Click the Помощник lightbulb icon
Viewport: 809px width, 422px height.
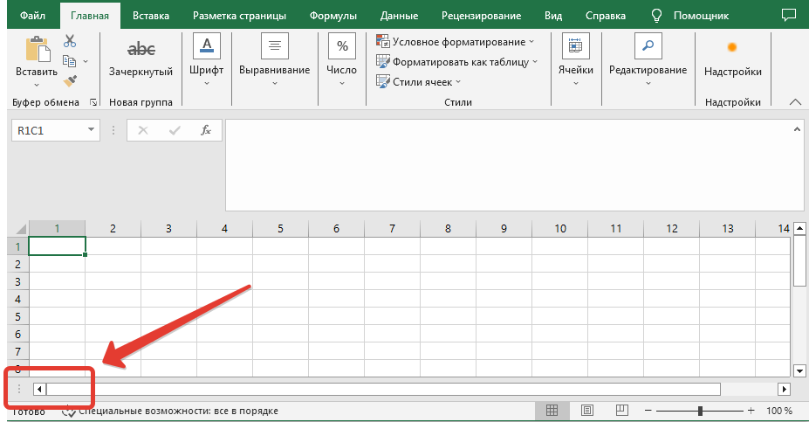click(x=656, y=16)
